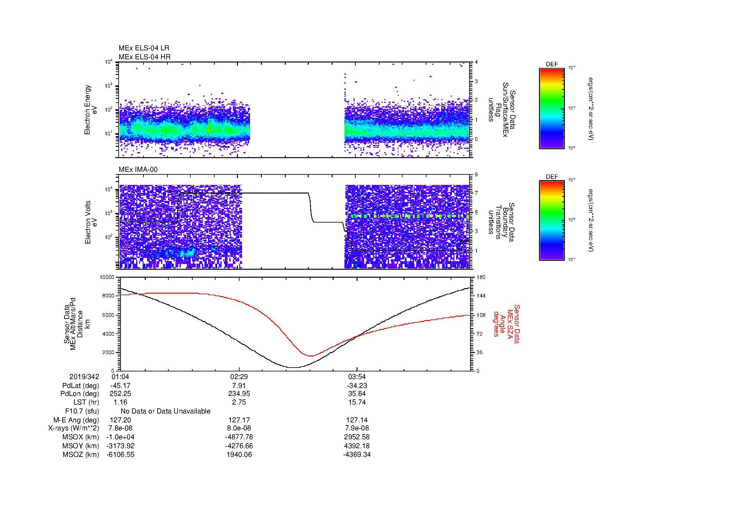Click 'No Data or Data Unavailable' text
746x527 pixels.
click(166, 411)
